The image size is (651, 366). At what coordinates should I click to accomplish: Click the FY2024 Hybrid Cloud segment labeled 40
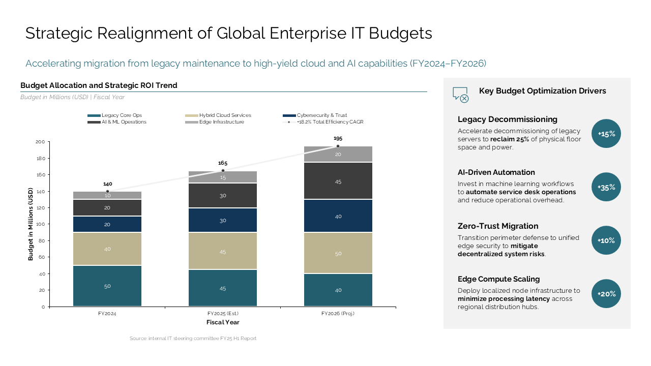pos(107,249)
